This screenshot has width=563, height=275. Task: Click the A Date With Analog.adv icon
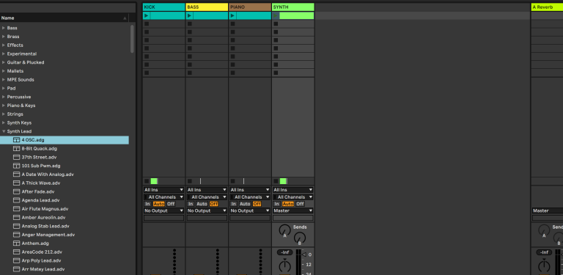click(16, 175)
